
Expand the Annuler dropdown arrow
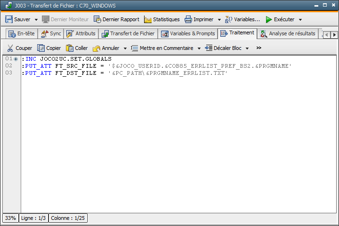pos(125,48)
